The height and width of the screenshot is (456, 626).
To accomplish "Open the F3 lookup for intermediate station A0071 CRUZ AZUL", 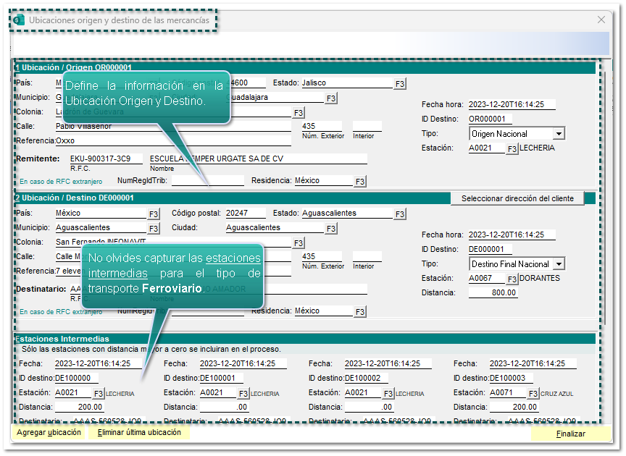I will pos(533,393).
